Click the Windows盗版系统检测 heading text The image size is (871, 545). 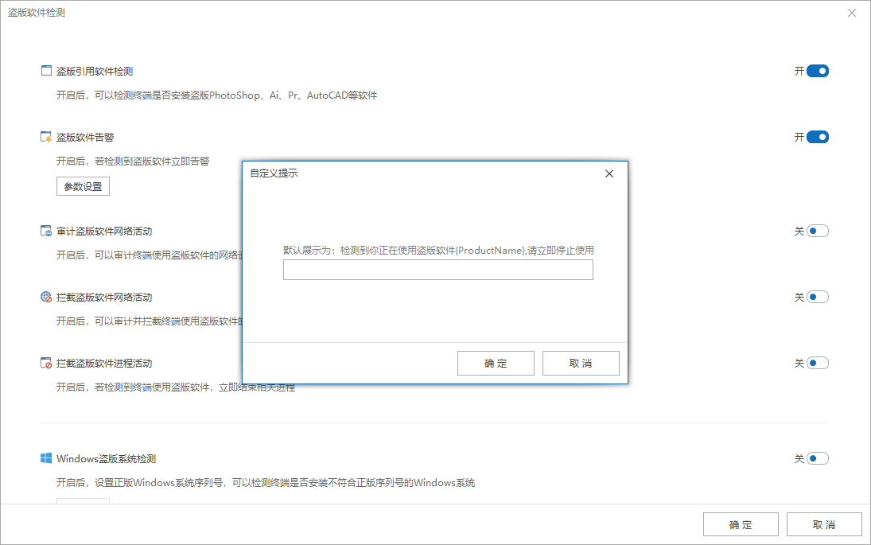[106, 459]
